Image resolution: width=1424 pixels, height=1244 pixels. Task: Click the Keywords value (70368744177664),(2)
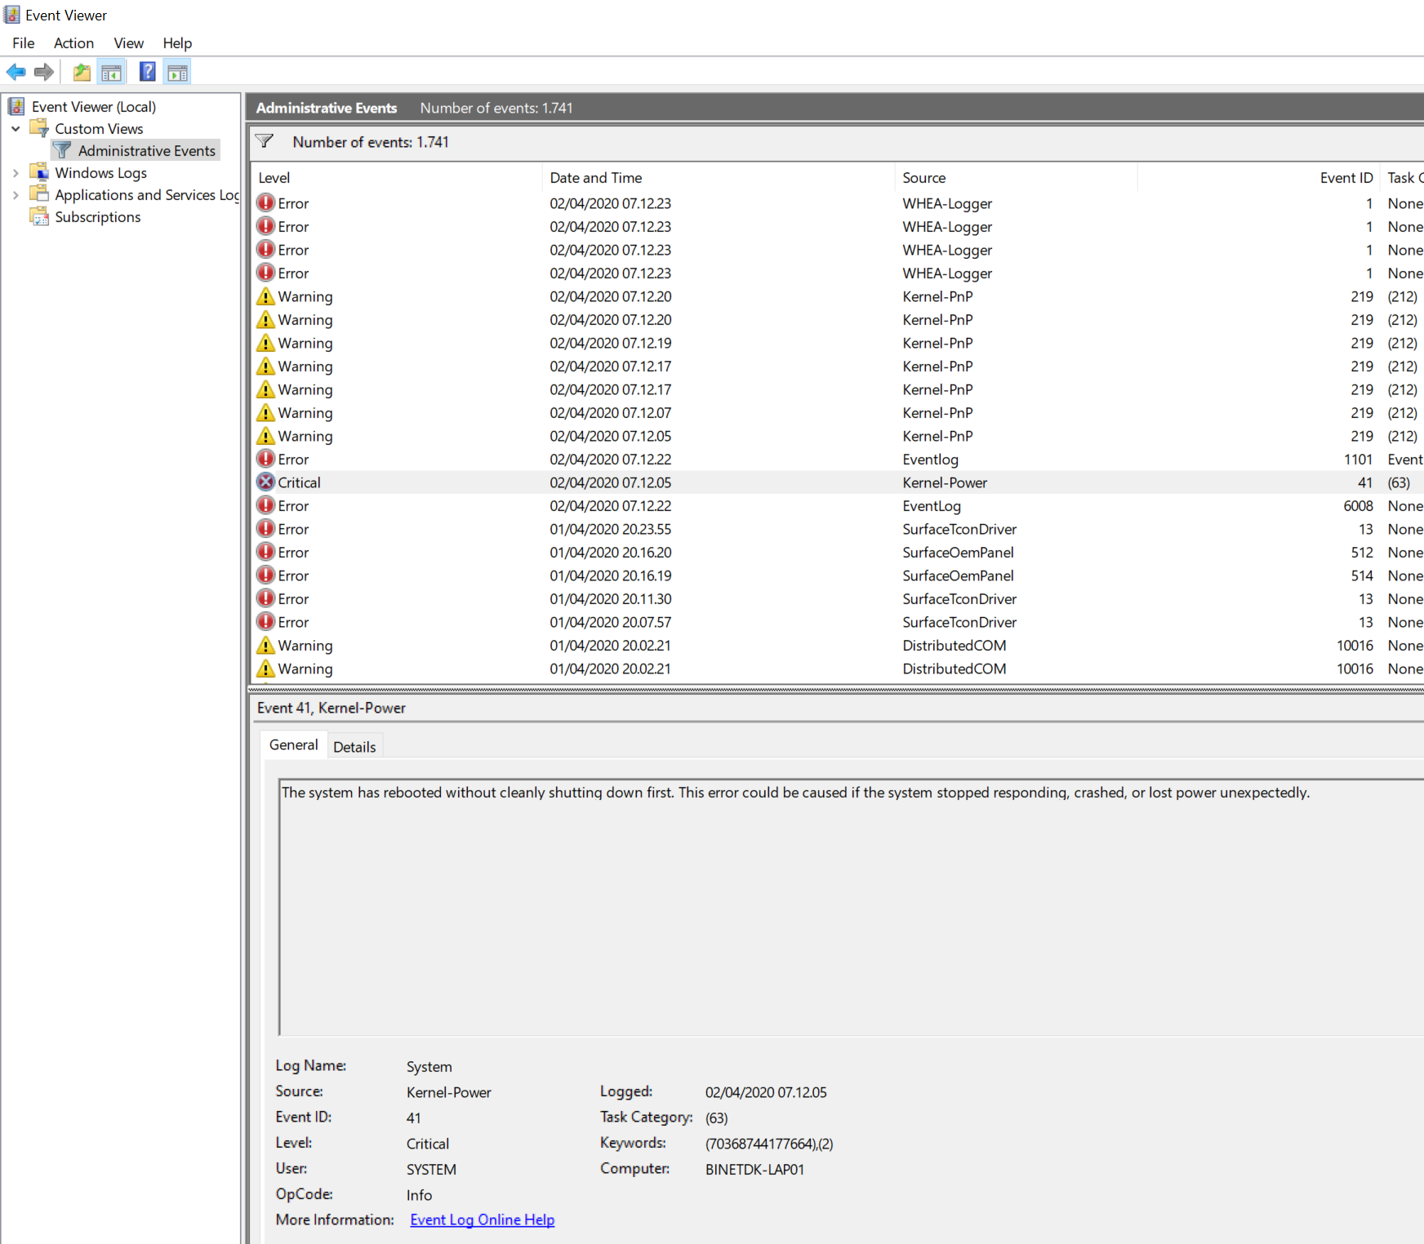769,1144
